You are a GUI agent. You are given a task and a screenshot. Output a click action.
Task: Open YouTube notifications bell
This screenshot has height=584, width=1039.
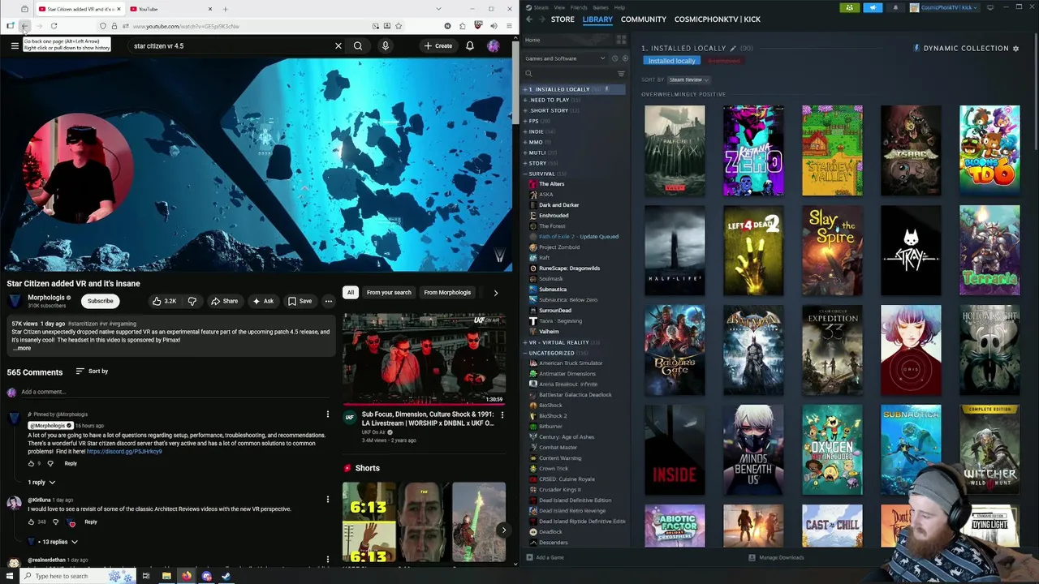(x=470, y=46)
